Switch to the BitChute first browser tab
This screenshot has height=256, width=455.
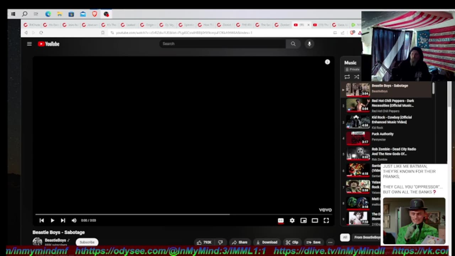point(32,25)
